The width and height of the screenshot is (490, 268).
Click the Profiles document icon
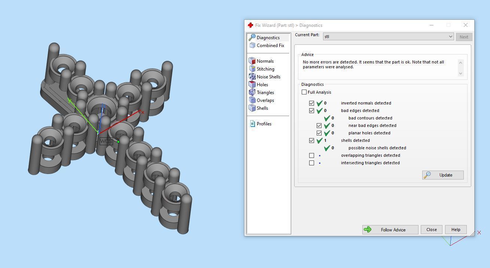tap(252, 124)
